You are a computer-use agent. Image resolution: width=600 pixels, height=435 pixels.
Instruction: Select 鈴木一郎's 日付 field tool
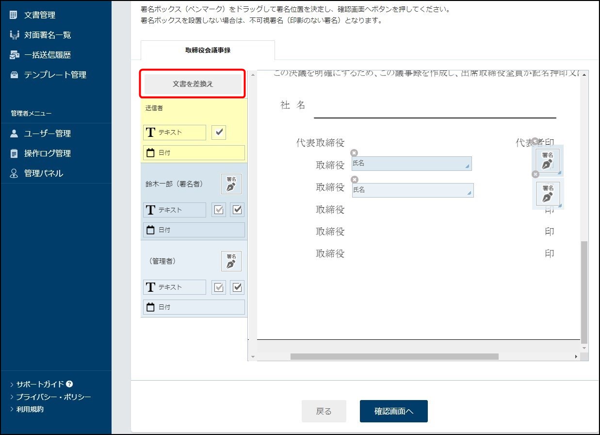[194, 230]
